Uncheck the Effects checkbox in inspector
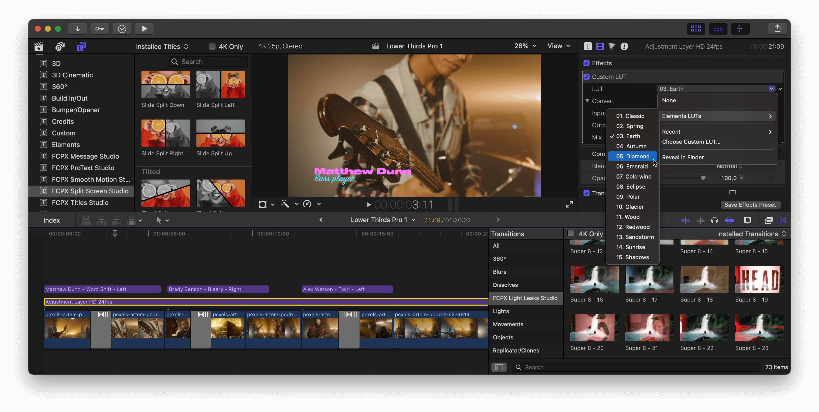Screen dimensions: 819x412 pyautogui.click(x=587, y=63)
